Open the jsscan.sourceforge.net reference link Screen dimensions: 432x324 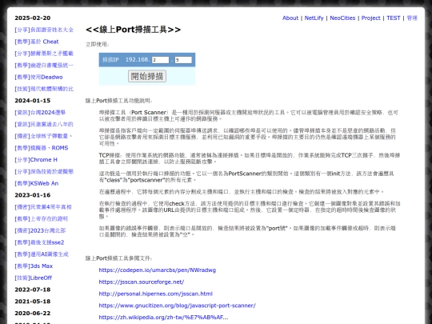pos(142,282)
